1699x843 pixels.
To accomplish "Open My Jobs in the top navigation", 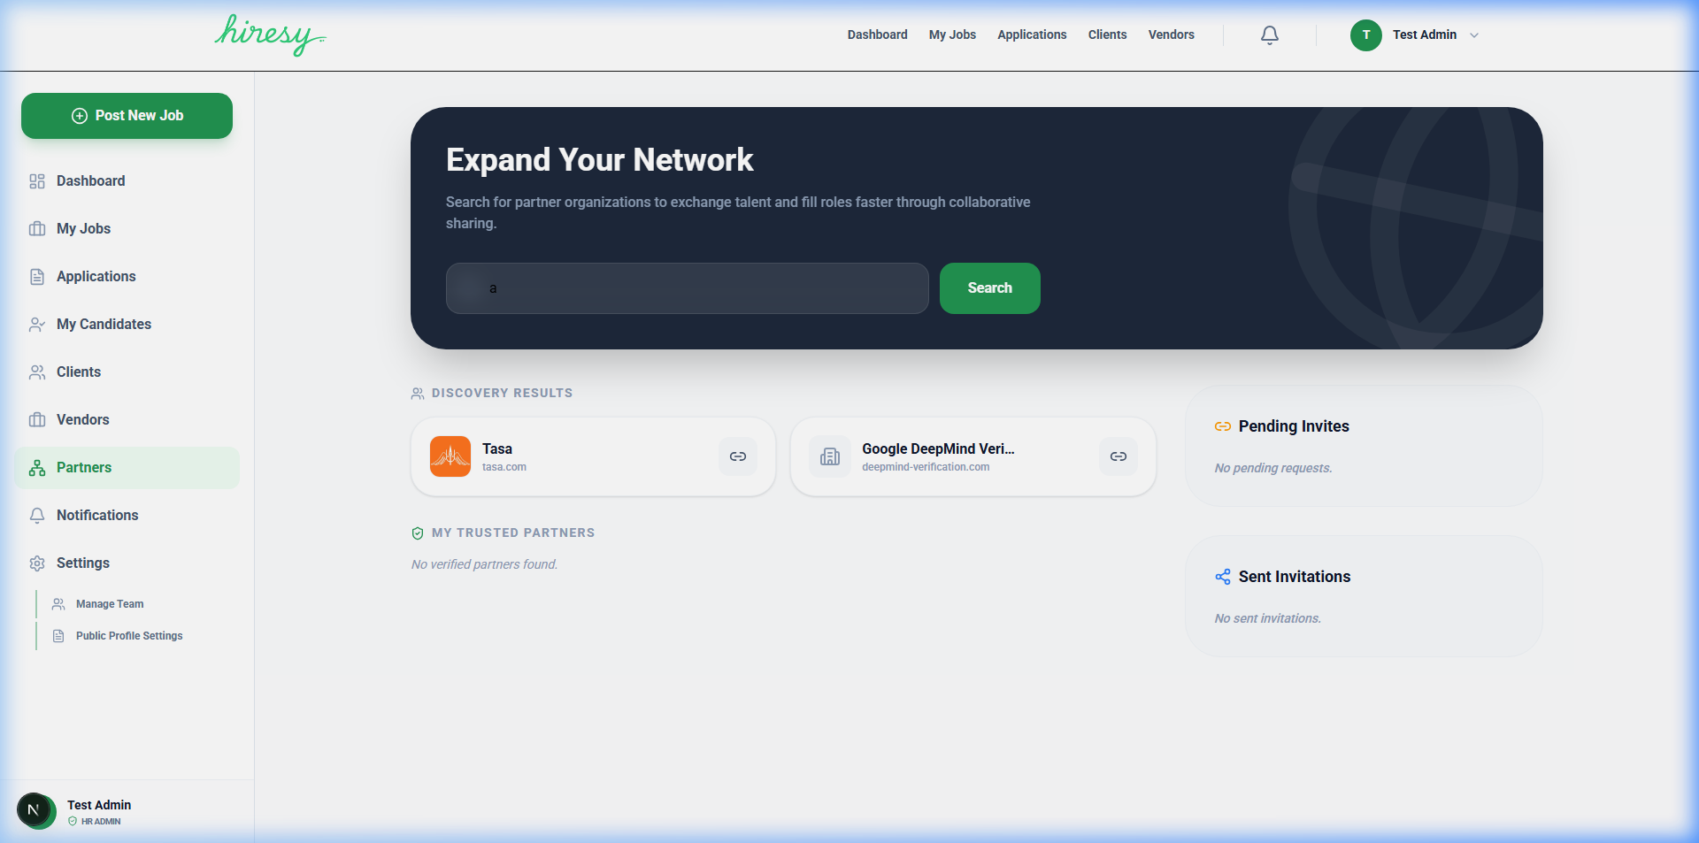I will pos(952,34).
